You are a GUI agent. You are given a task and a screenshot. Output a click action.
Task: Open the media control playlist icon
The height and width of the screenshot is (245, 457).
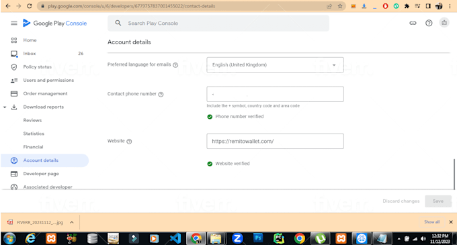coord(417,6)
